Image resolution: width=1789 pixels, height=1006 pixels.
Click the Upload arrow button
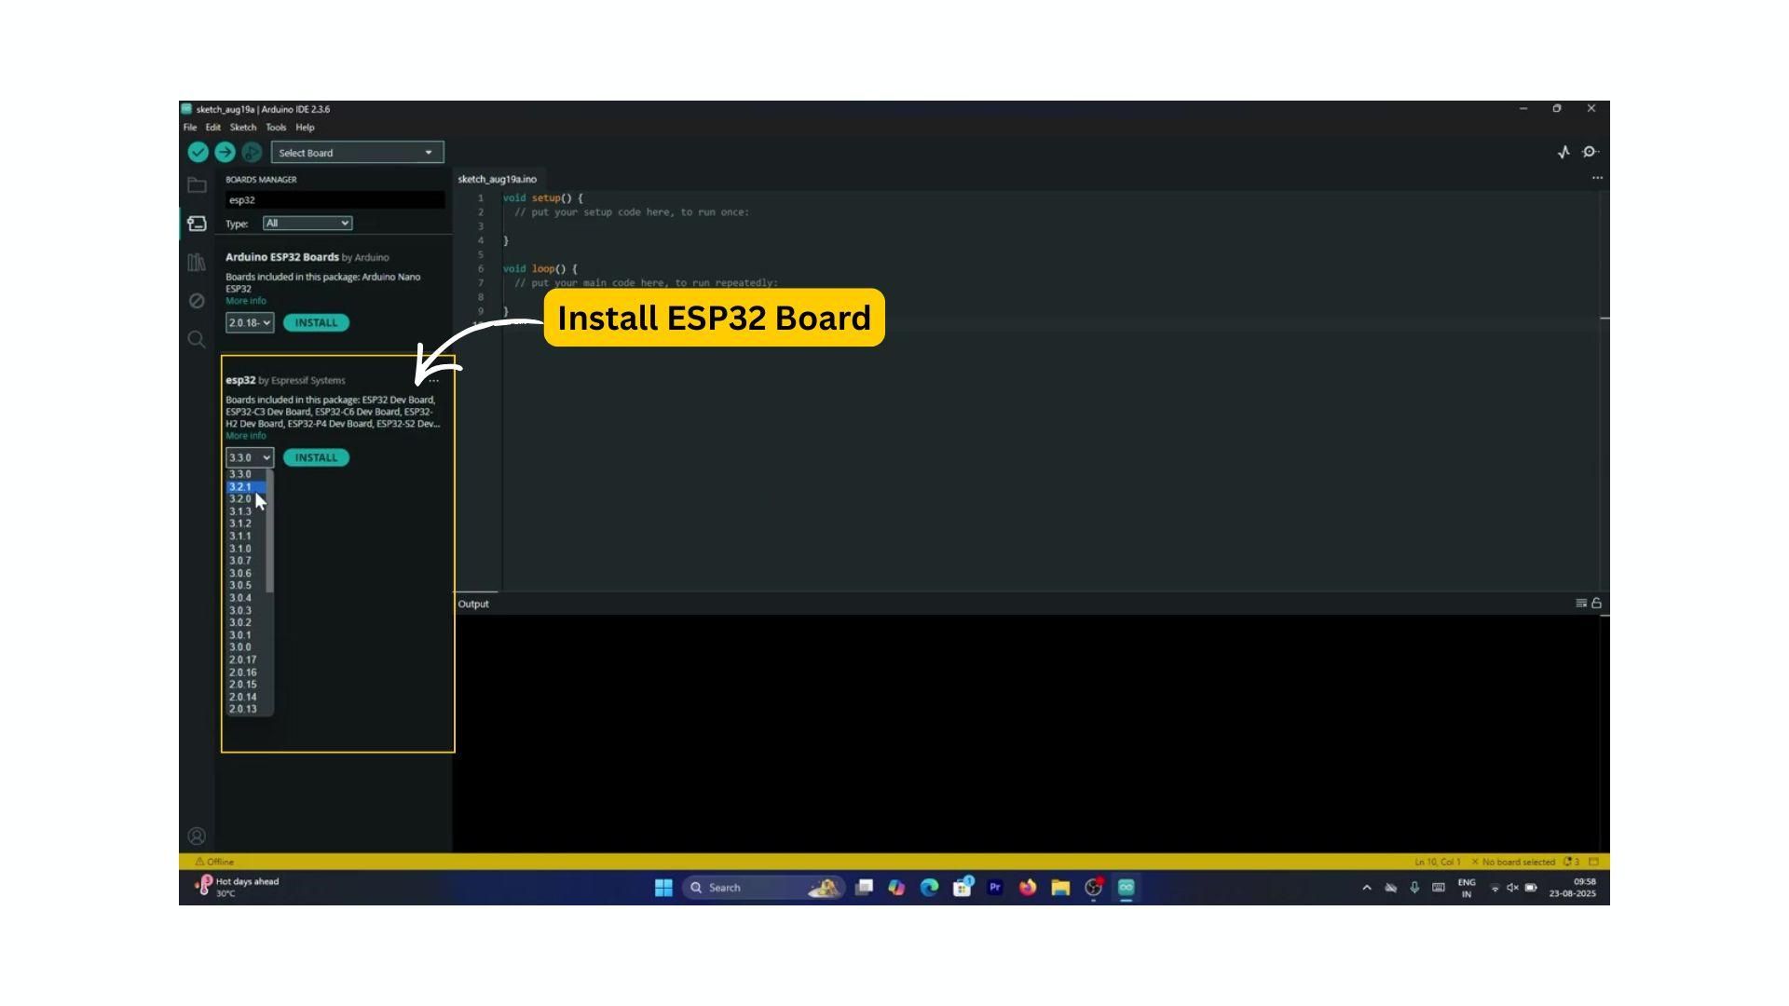click(x=225, y=153)
